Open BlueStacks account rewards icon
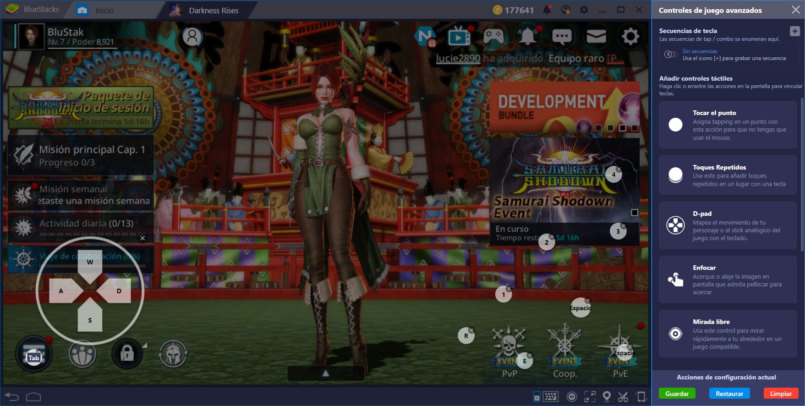 566,10
